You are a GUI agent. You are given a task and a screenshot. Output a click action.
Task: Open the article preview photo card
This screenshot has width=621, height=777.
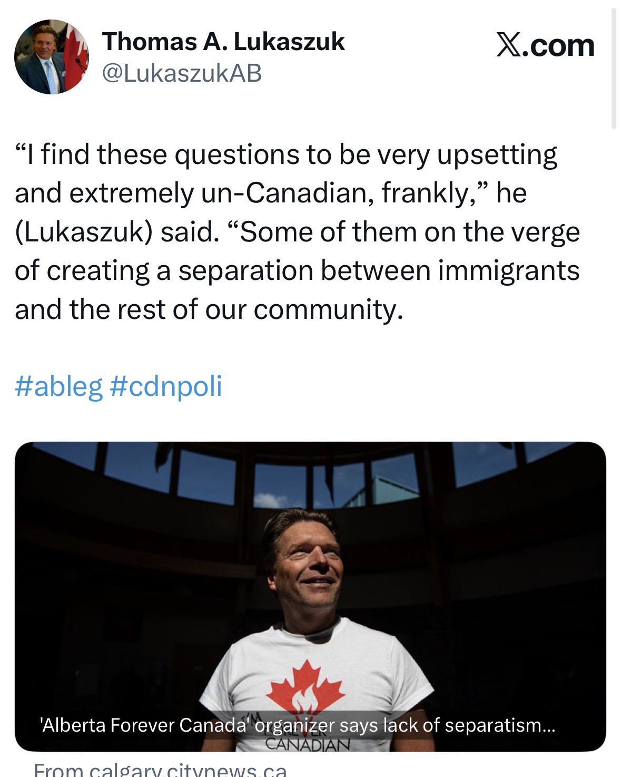tap(310, 580)
